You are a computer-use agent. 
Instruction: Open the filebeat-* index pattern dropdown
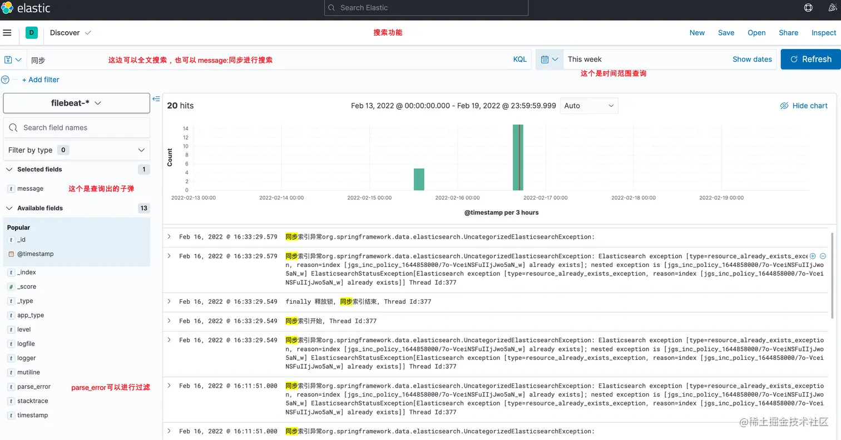(76, 103)
